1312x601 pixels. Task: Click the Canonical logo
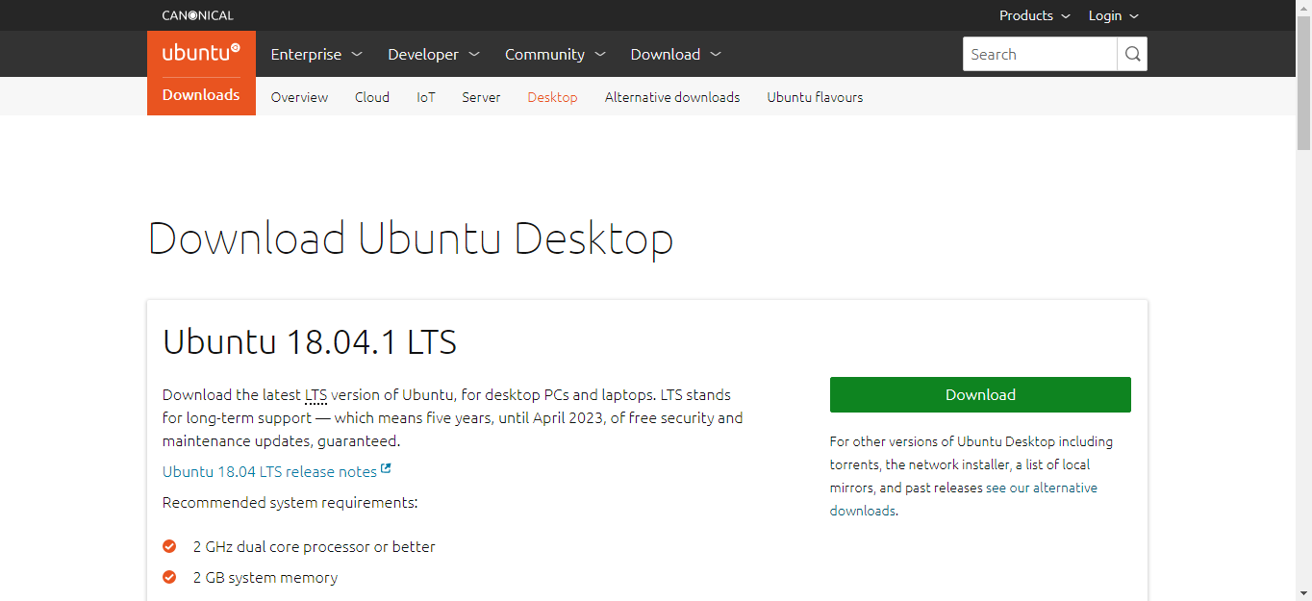pyautogui.click(x=197, y=15)
